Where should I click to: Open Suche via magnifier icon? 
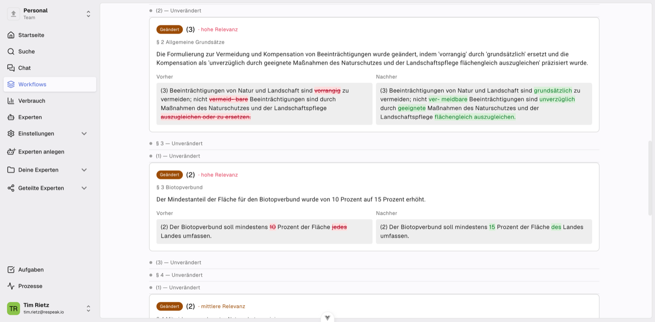(11, 51)
